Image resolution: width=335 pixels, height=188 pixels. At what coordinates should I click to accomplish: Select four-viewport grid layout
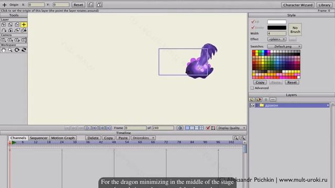[201, 128]
